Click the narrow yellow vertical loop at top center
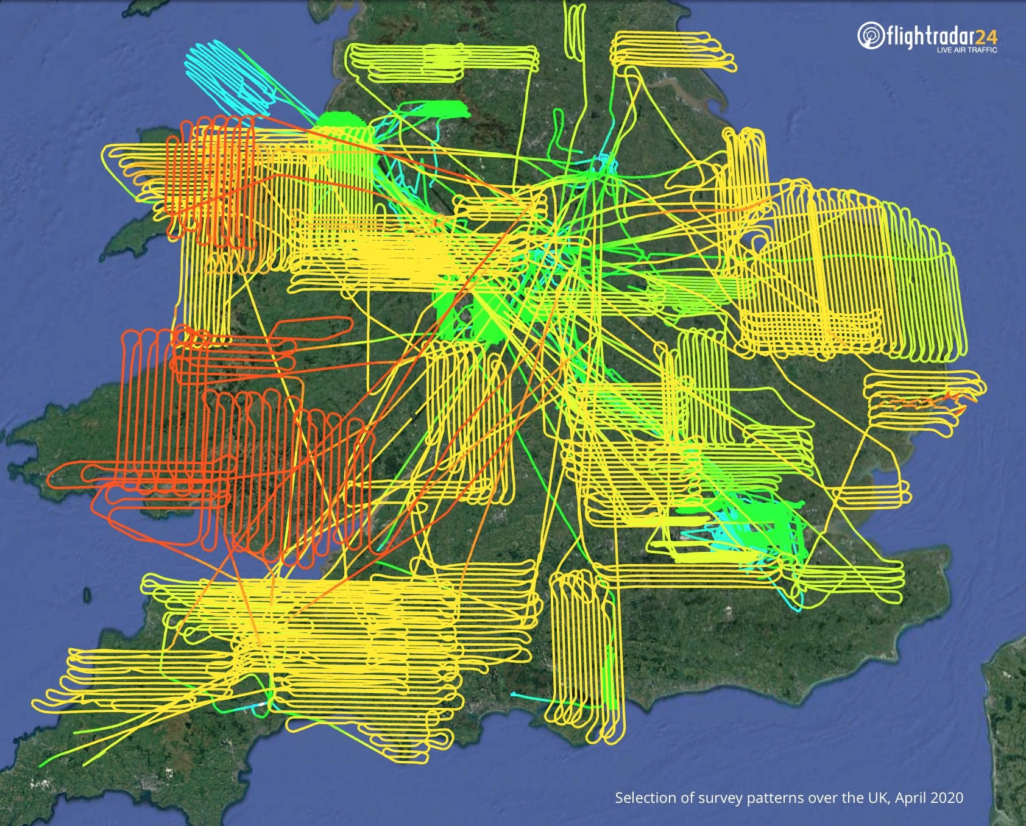 click(575, 30)
